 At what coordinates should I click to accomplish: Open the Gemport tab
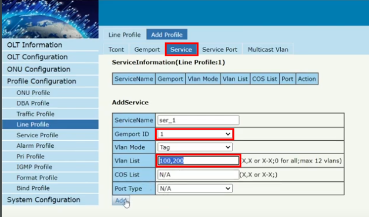pos(147,49)
